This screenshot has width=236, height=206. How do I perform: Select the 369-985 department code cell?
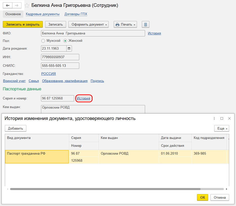209,157
